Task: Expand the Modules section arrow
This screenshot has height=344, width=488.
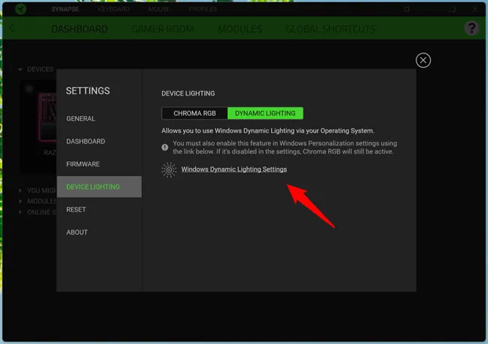Action: 20,202
